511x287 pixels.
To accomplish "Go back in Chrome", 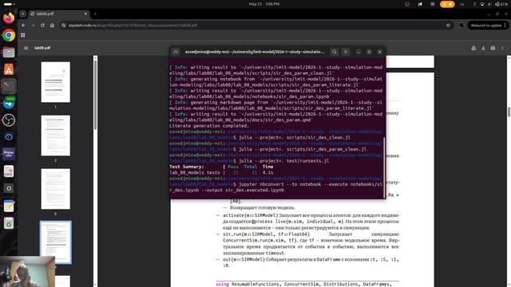I will (x=23, y=25).
